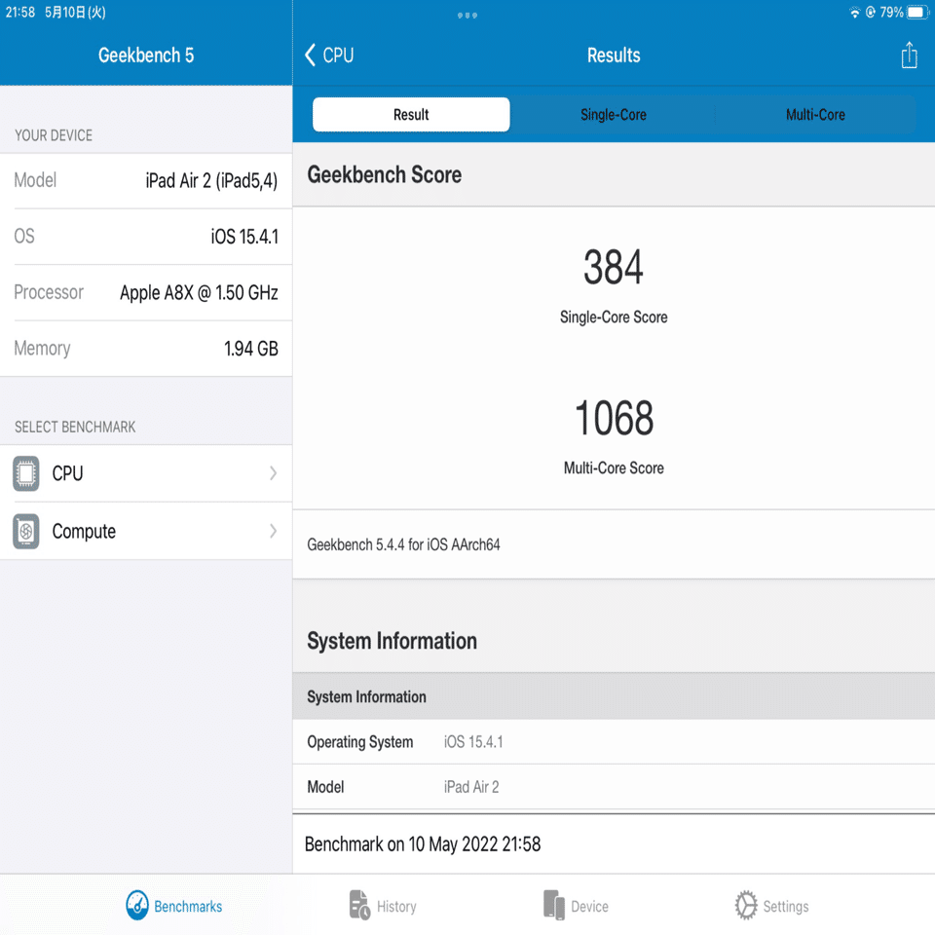Image resolution: width=935 pixels, height=935 pixels.
Task: Tap the orientation lock status icon
Action: pos(871,12)
